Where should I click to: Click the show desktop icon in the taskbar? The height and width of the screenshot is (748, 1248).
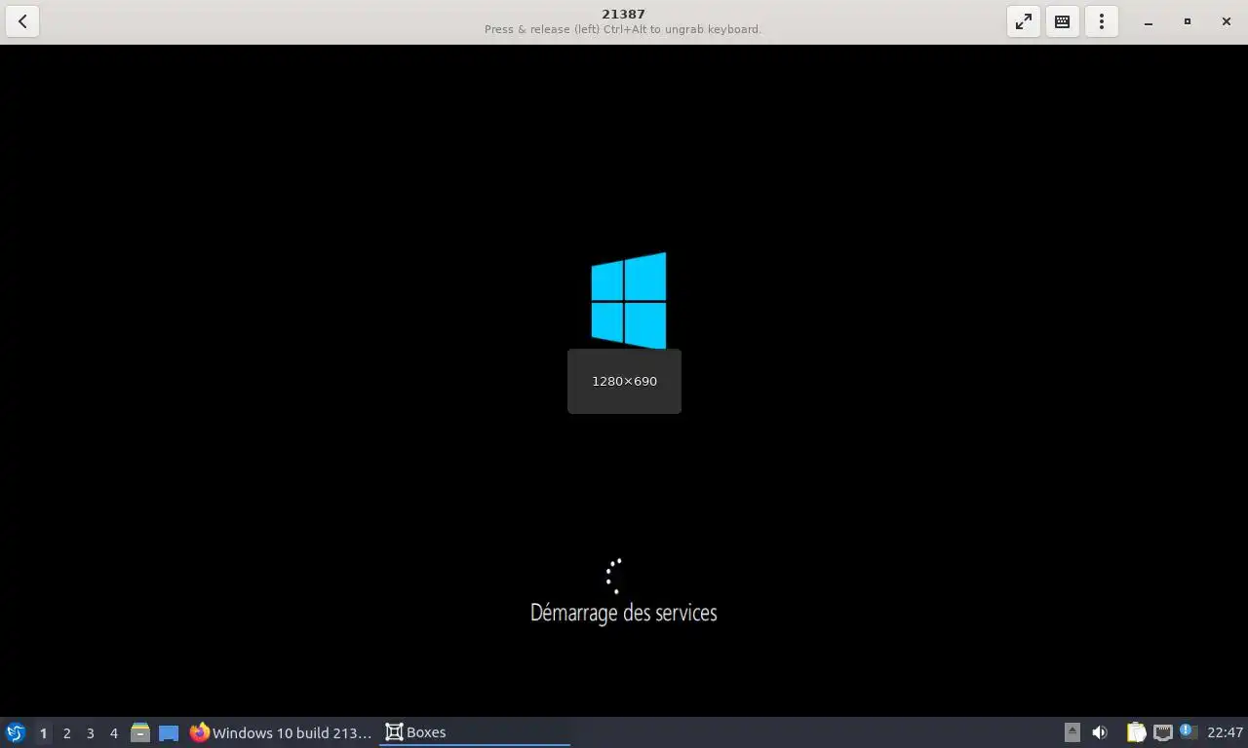tap(169, 732)
